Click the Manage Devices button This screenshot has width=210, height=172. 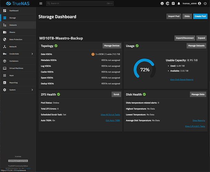(112, 46)
